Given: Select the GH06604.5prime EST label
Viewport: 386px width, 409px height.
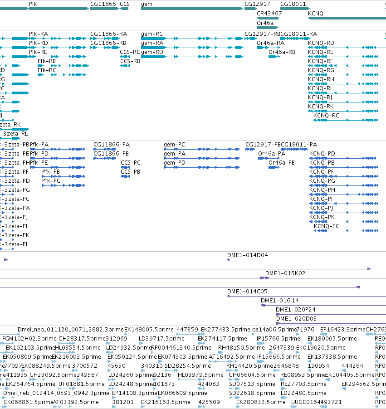Looking at the screenshot, I should [x=252, y=375].
